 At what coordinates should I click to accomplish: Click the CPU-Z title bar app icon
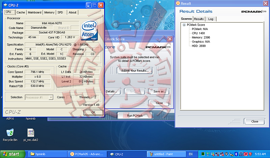pos(5,5)
